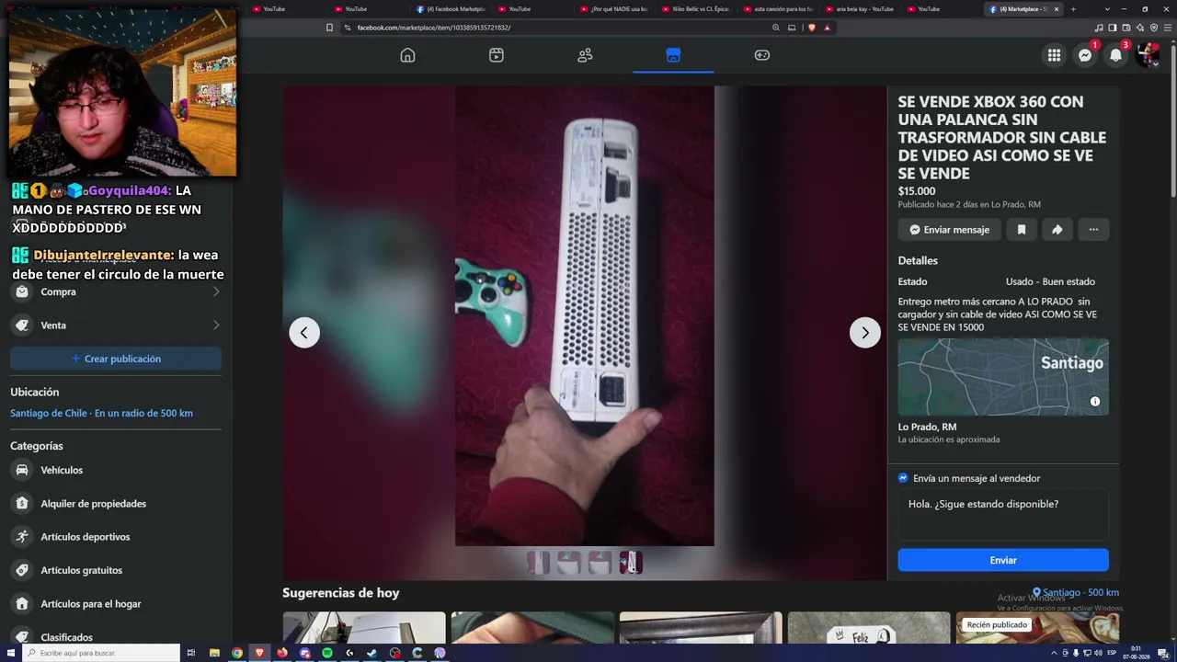
Task: Open Alquiler de propiedades category
Action: 116,504
